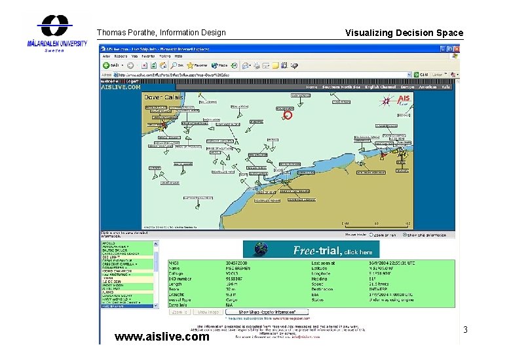Click the Messenger icon in toolbar
Screen dimensions: 511x353
[x=294, y=65]
